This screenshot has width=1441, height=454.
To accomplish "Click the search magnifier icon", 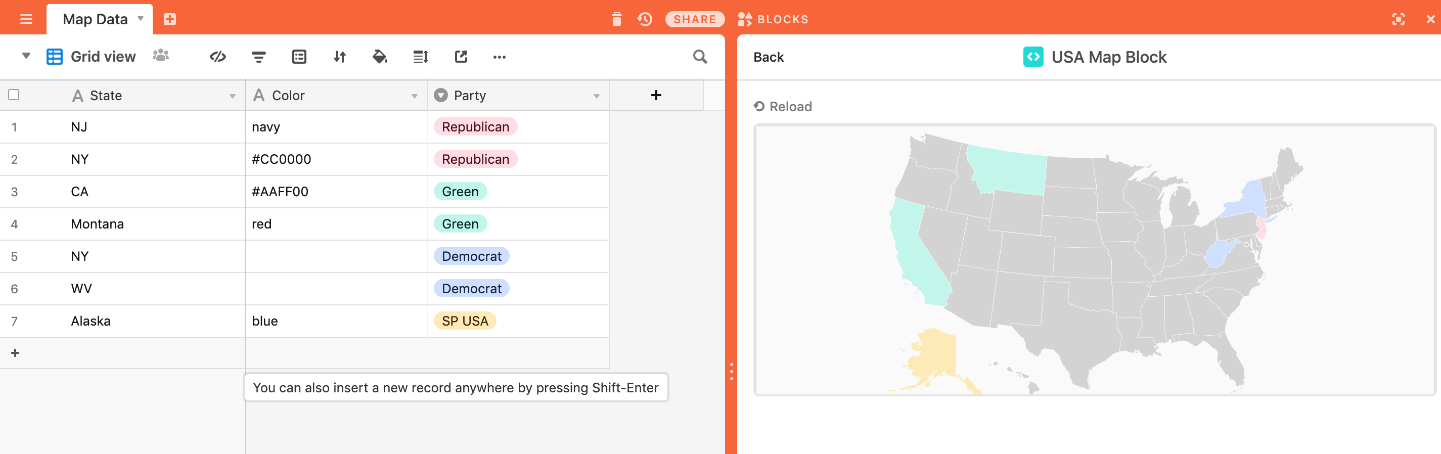I will (700, 57).
